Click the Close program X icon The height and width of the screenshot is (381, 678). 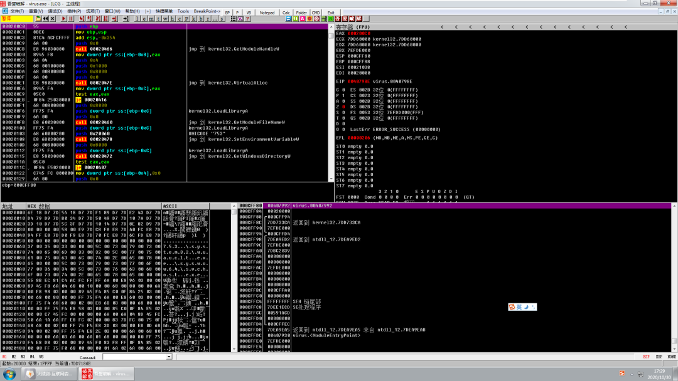pos(53,19)
